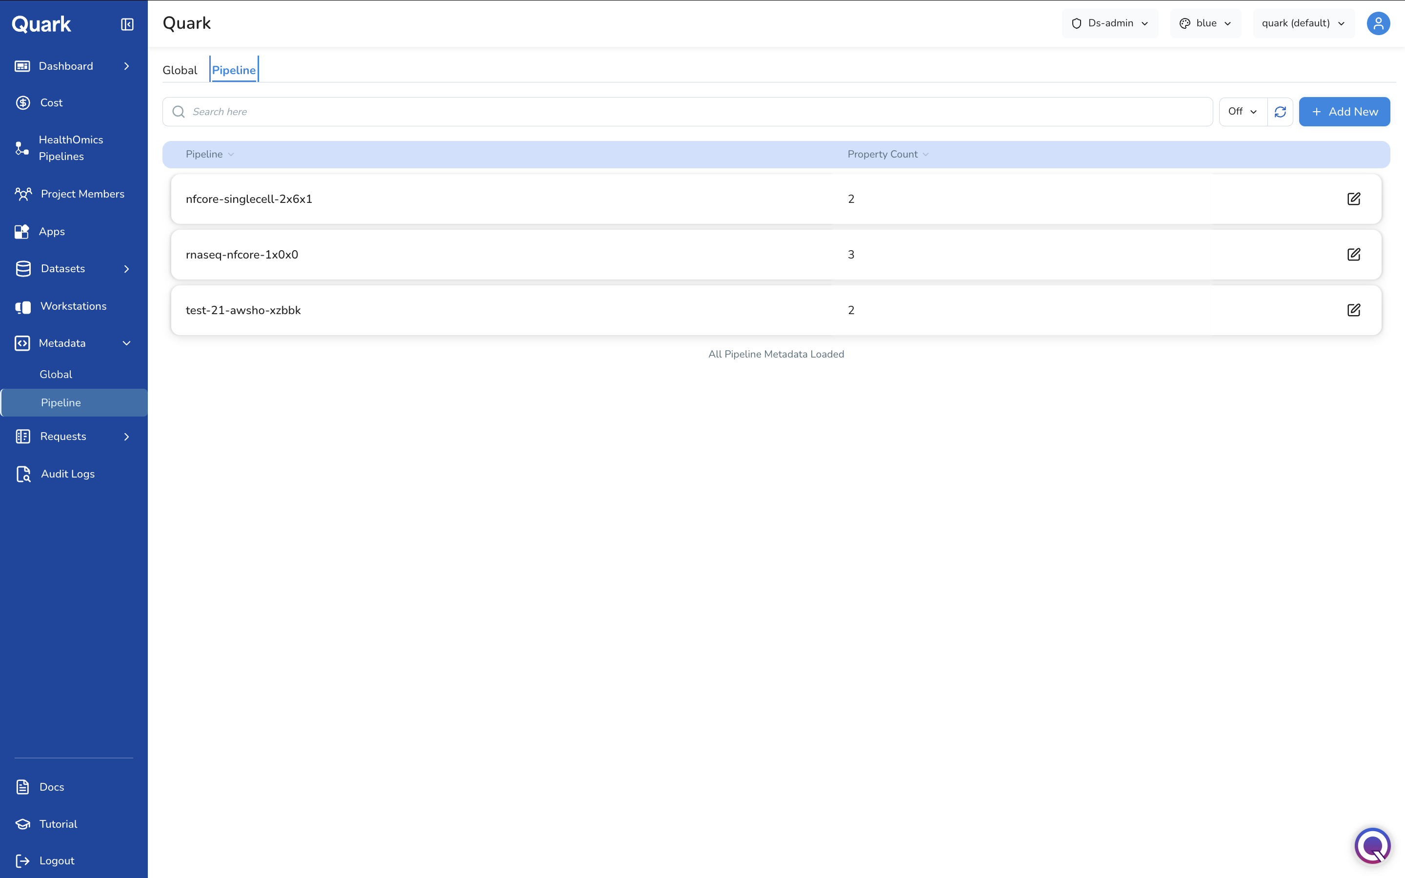Click the HealthOmics Pipelines icon
Viewport: 1405px width, 878px height.
point(22,148)
